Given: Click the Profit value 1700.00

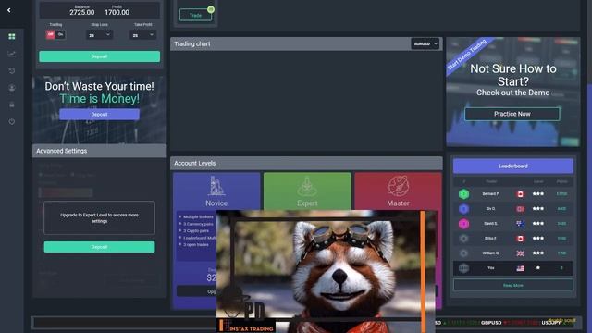Looking at the screenshot, I should (x=117, y=12).
